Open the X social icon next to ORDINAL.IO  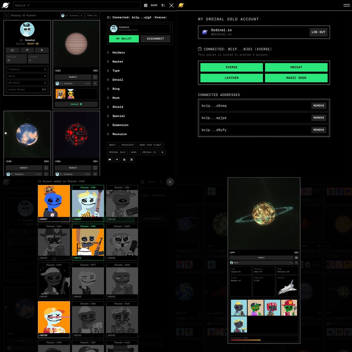click(163, 152)
